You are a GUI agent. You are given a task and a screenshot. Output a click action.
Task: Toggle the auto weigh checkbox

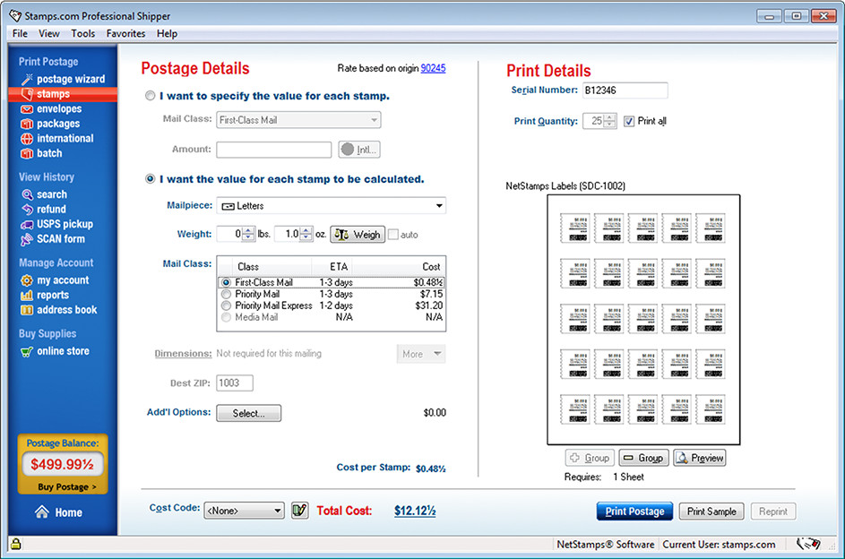click(x=393, y=235)
